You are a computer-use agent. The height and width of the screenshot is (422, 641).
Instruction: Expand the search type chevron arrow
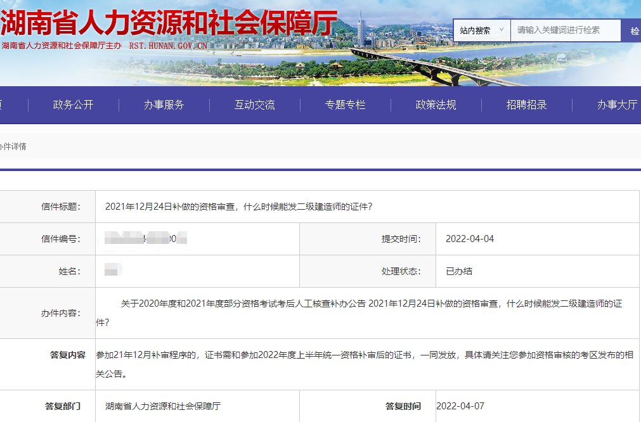pyautogui.click(x=500, y=30)
